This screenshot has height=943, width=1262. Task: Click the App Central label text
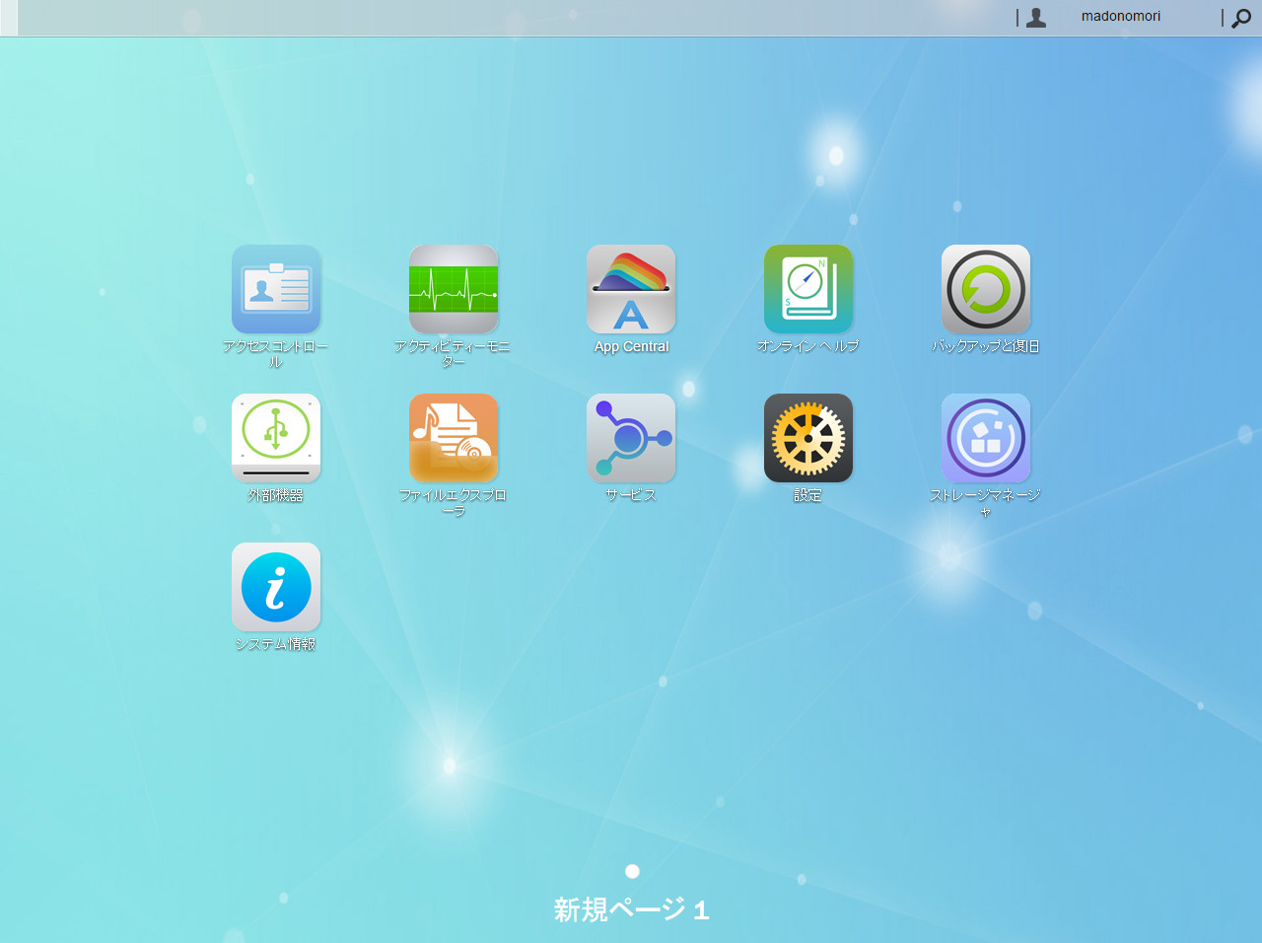point(631,346)
